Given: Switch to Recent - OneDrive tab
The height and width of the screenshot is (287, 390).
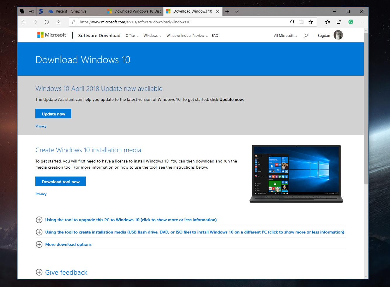Looking at the screenshot, I should (x=75, y=11).
